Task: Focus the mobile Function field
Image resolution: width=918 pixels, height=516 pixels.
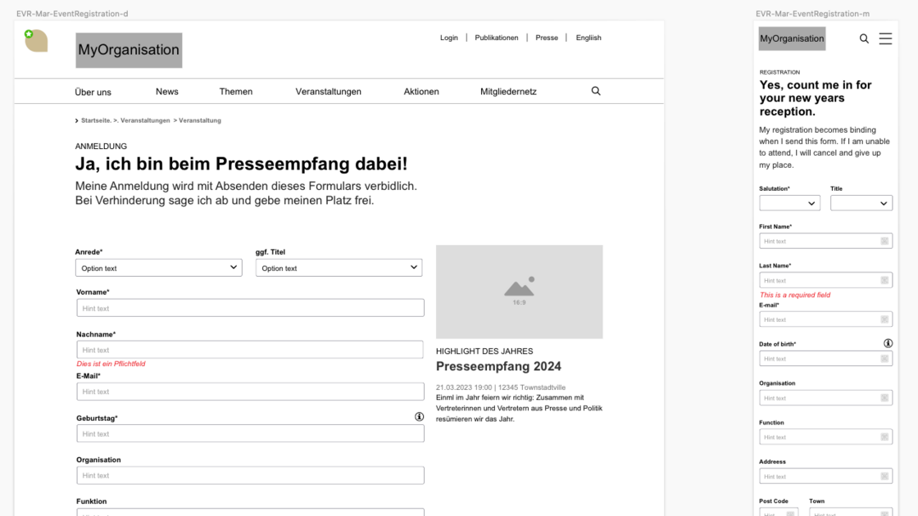Action: (x=825, y=437)
